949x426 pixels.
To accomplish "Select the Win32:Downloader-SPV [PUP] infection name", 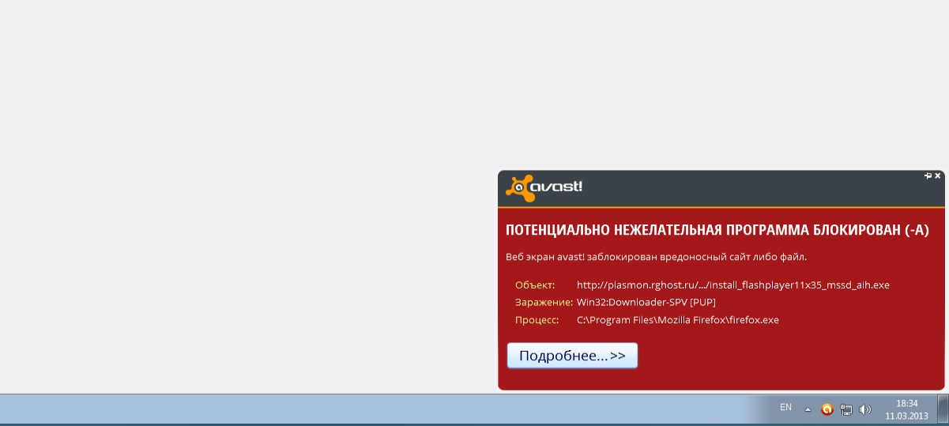I will (x=646, y=302).
